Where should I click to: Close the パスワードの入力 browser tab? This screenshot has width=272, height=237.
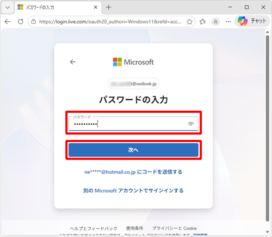[x=96, y=8]
